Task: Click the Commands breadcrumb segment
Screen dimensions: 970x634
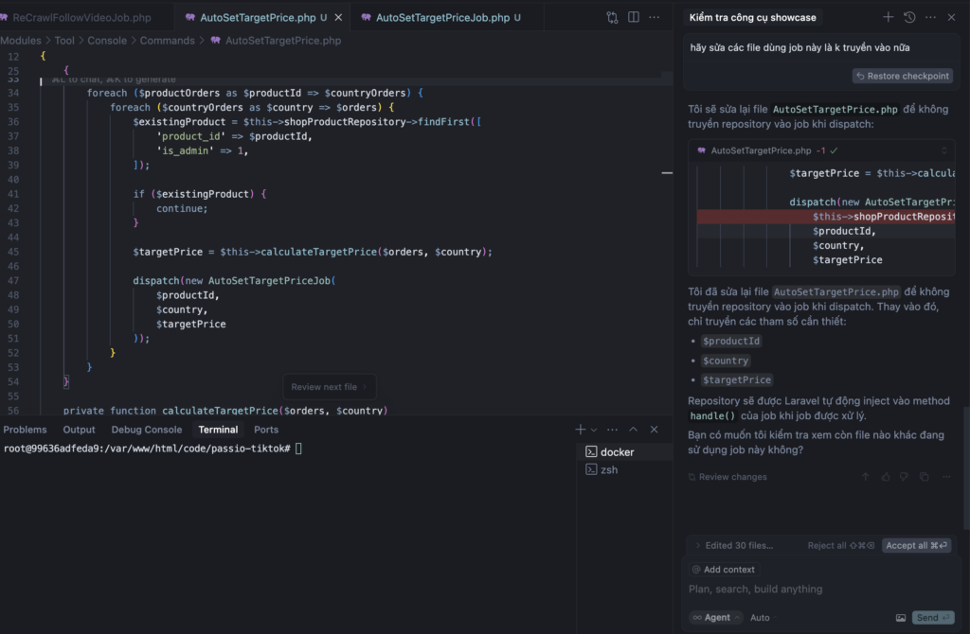Action: [167, 40]
